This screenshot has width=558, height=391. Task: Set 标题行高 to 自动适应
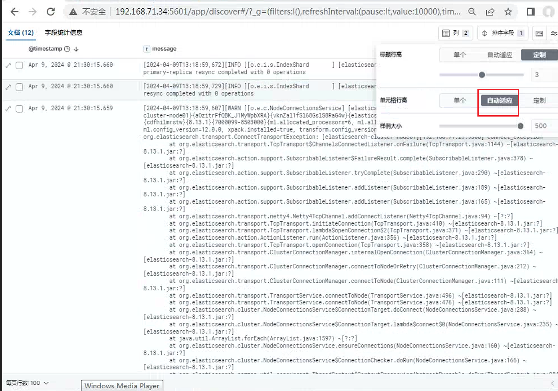[499, 55]
